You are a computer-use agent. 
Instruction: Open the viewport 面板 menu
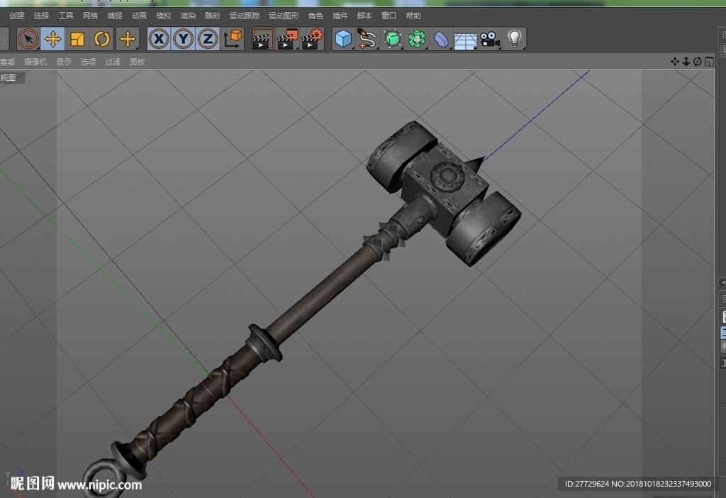137,62
